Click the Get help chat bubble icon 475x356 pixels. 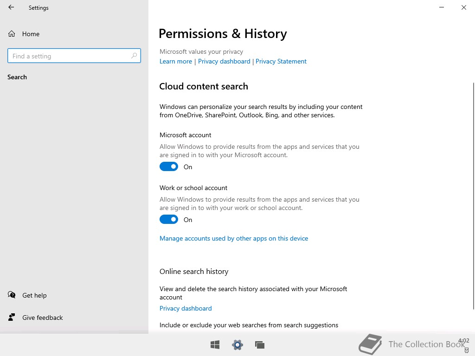pyautogui.click(x=12, y=295)
